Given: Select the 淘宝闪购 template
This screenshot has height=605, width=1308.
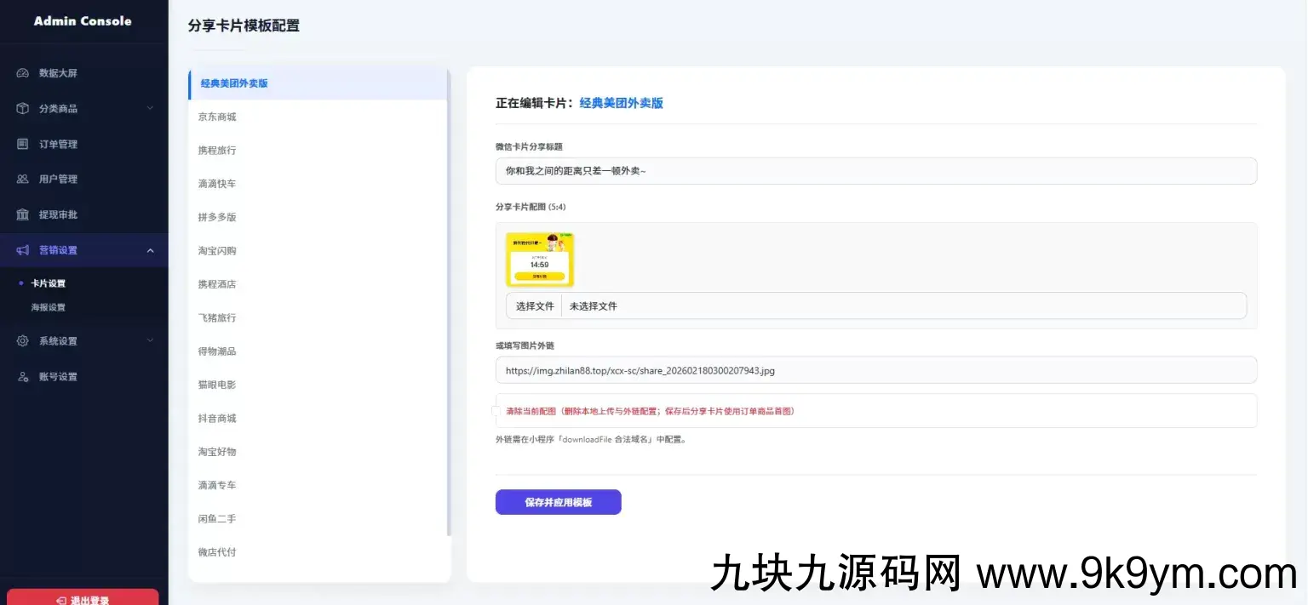Looking at the screenshot, I should coord(318,251).
